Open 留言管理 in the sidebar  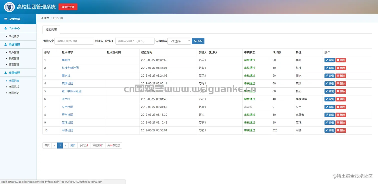click(x=14, y=64)
